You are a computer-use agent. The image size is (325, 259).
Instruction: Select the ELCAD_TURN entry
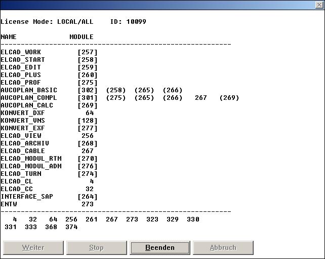pyautogui.click(x=21, y=174)
